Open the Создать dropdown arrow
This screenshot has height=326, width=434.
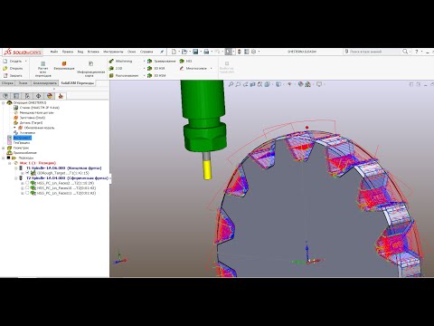(26, 62)
